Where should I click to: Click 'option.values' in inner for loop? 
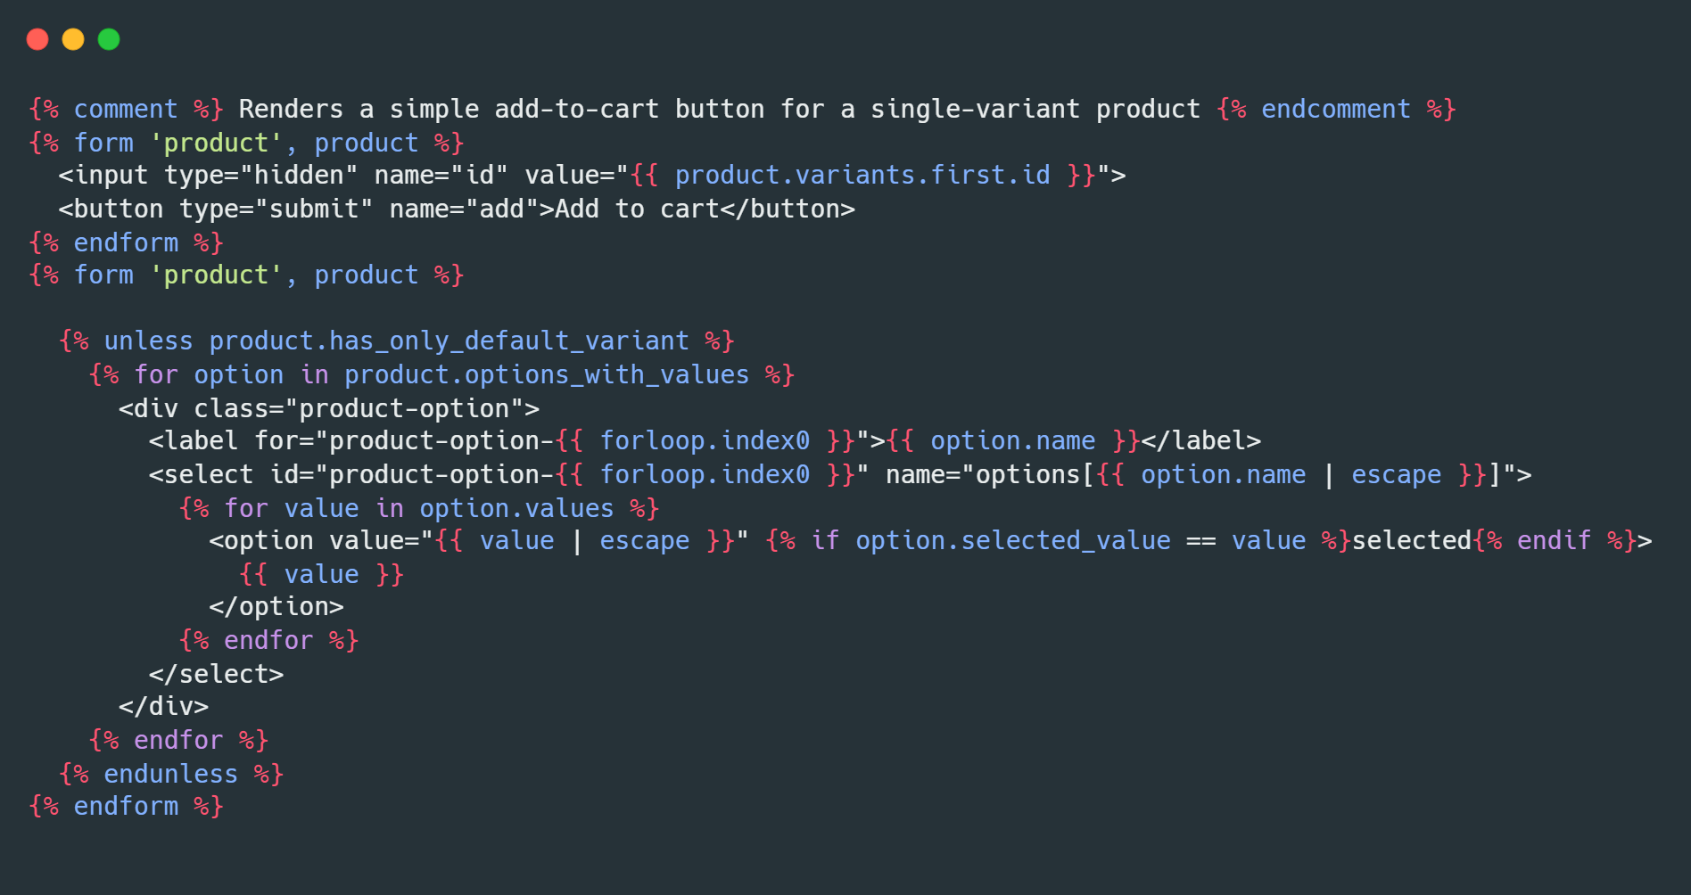516,508
